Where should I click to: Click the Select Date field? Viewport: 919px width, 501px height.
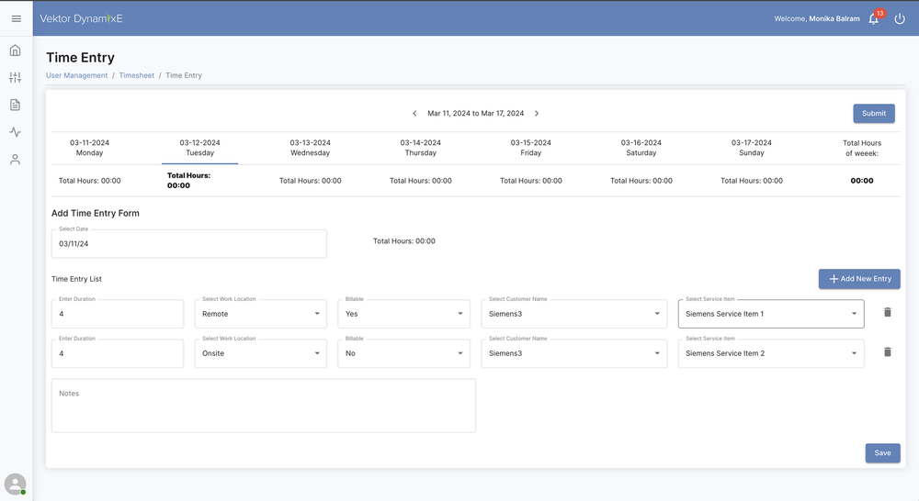point(189,243)
